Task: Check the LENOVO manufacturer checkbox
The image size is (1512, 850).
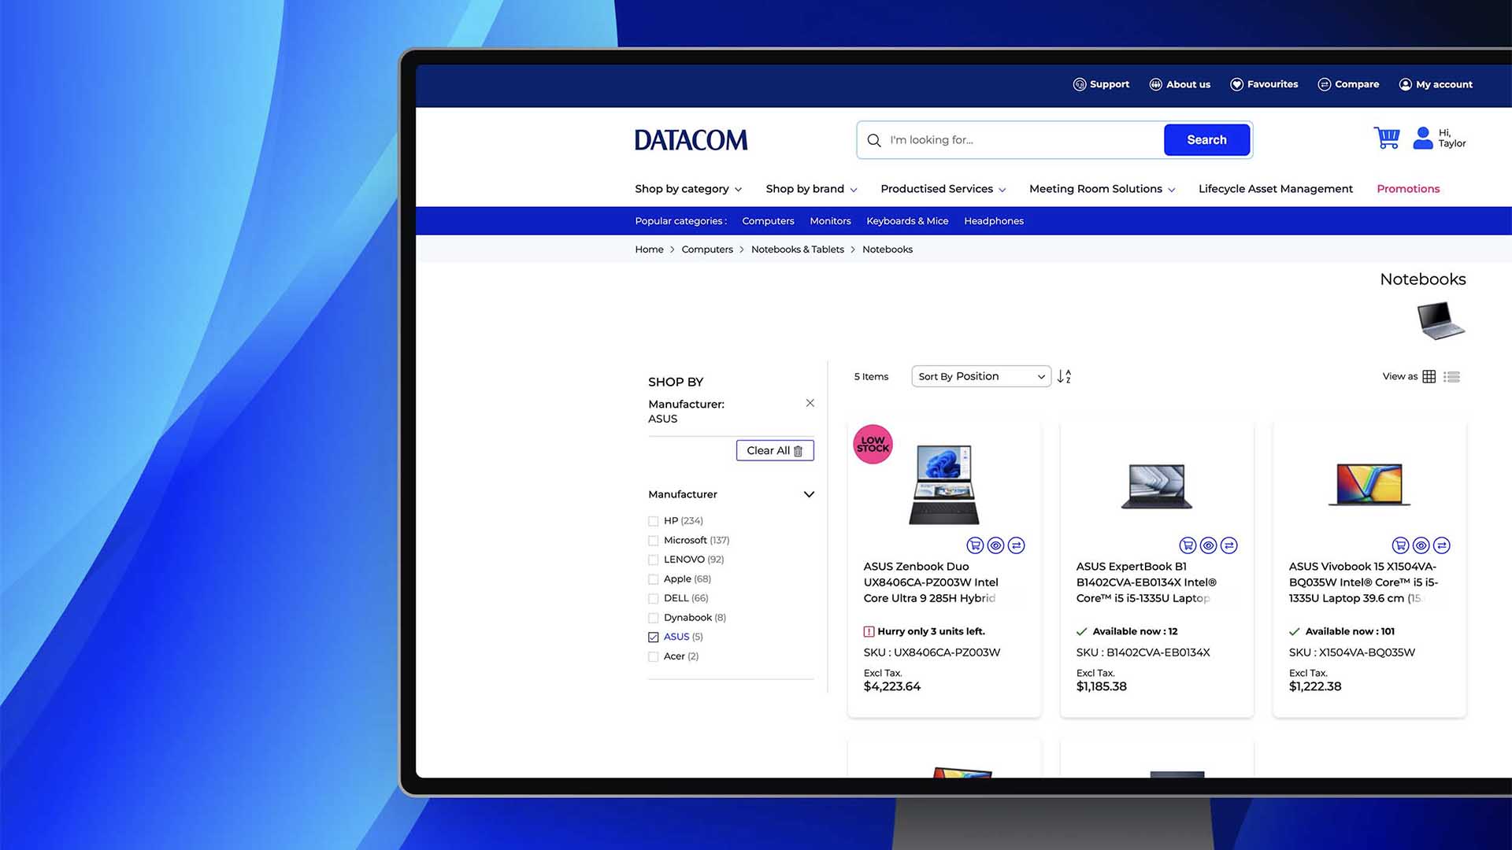Action: 653,560
